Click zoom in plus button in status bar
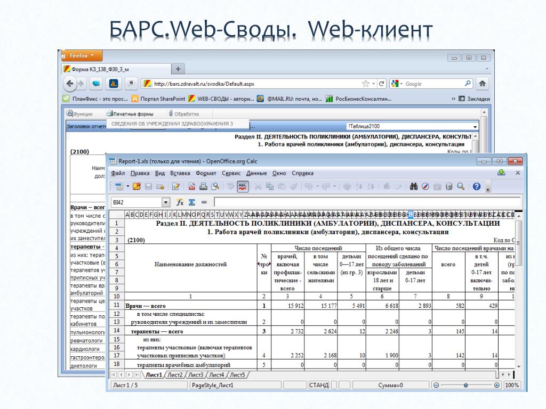Screen dimensions: 546x409 pyautogui.click(x=496, y=385)
